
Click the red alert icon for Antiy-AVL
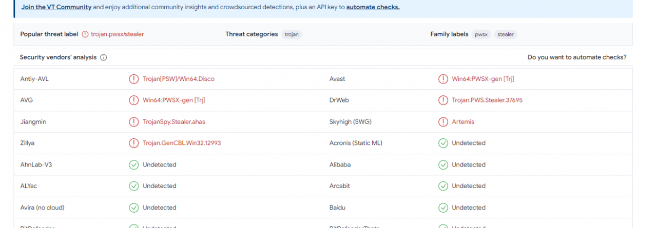[134, 79]
